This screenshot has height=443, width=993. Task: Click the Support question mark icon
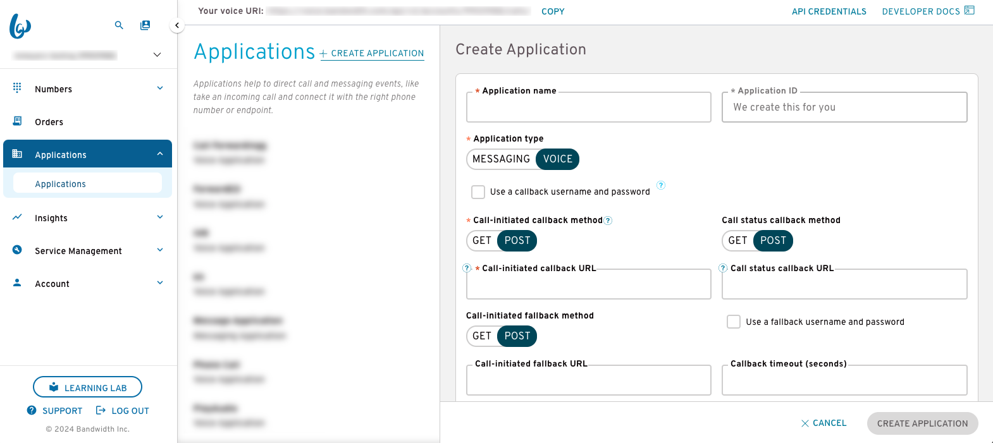pos(32,410)
